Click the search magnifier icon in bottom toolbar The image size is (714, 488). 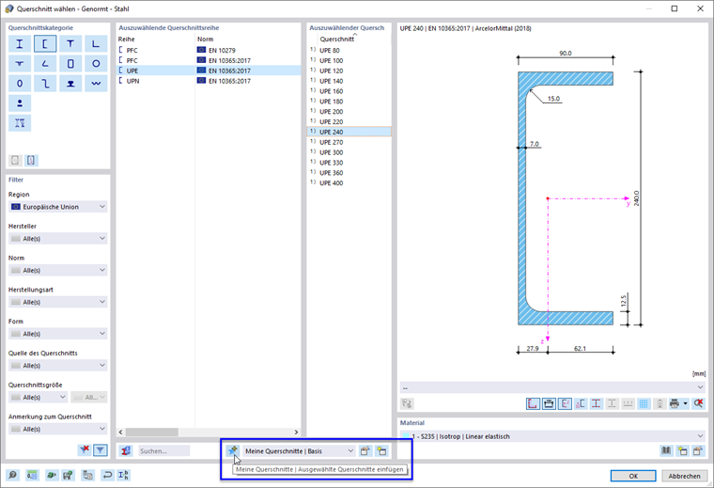coord(13,475)
